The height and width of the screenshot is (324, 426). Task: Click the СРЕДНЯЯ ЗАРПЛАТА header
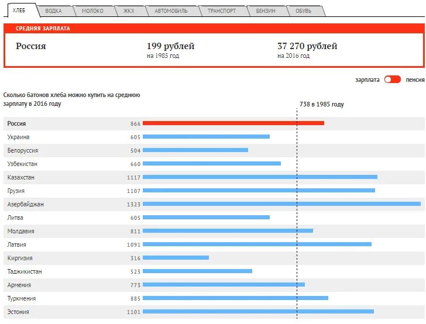[43, 29]
